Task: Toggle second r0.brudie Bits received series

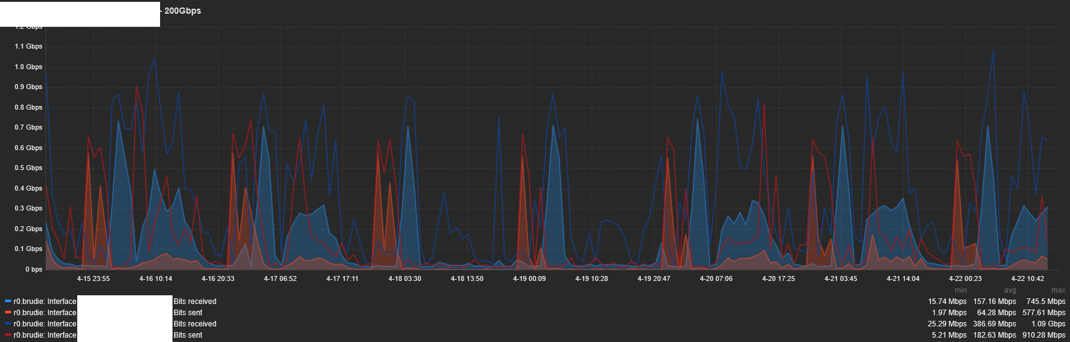Action: tap(45, 324)
